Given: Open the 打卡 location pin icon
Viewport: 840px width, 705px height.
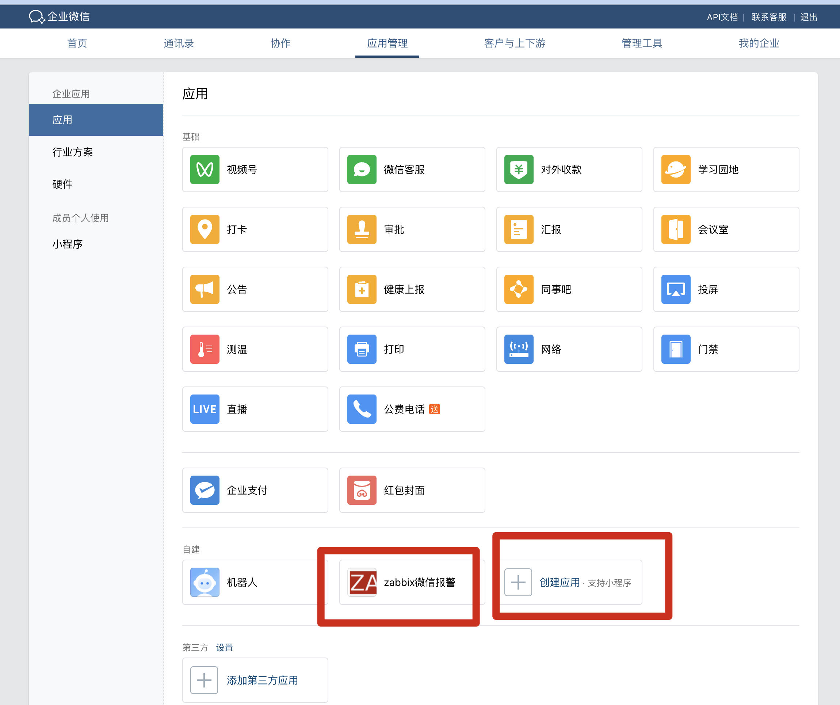Looking at the screenshot, I should [x=205, y=229].
